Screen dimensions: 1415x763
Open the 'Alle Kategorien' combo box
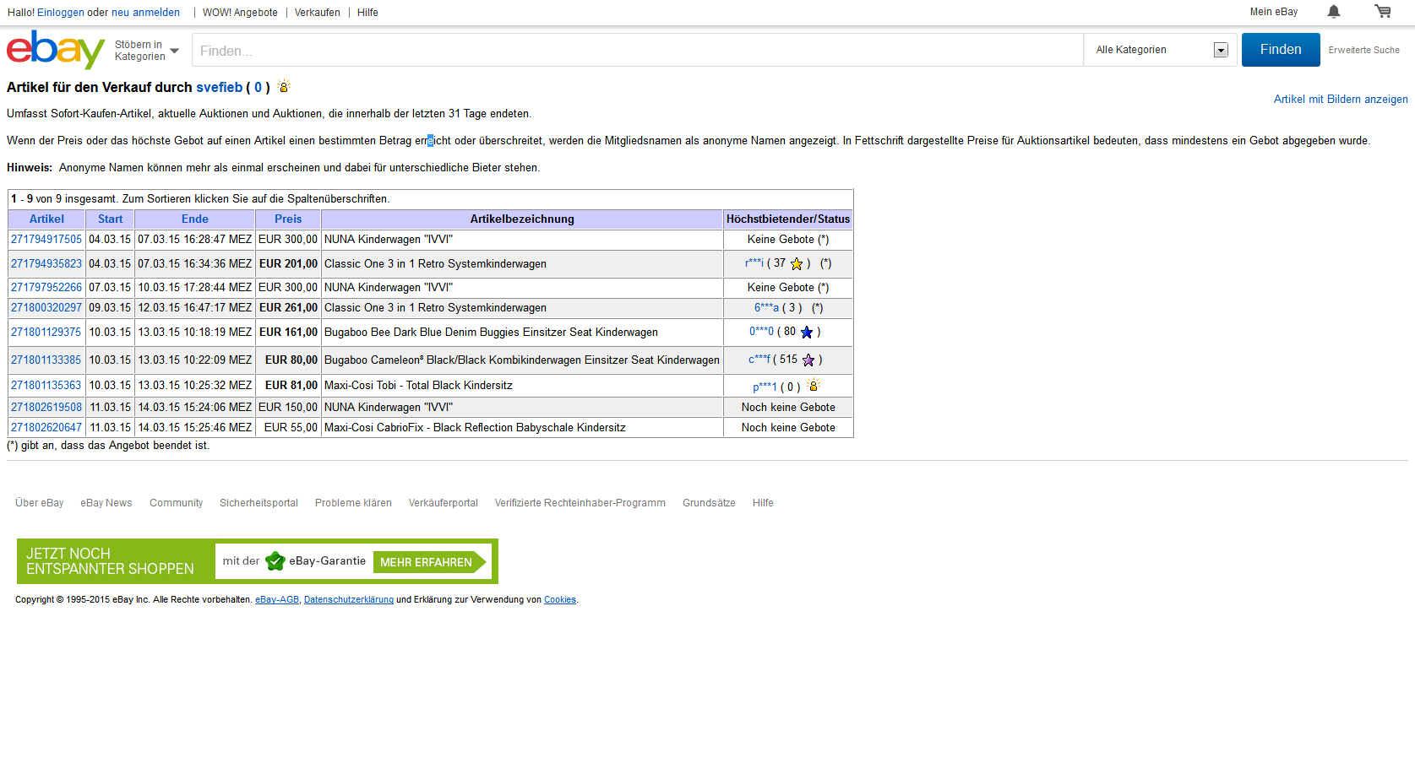coord(1161,50)
